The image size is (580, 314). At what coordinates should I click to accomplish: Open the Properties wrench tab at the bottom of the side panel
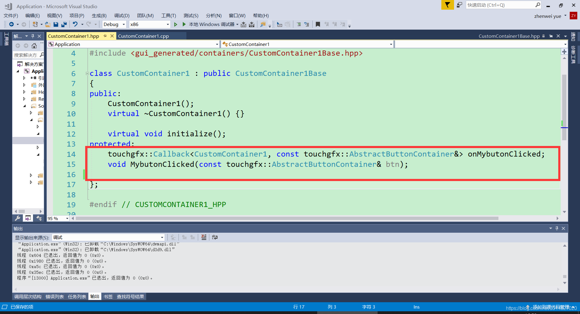(18, 218)
